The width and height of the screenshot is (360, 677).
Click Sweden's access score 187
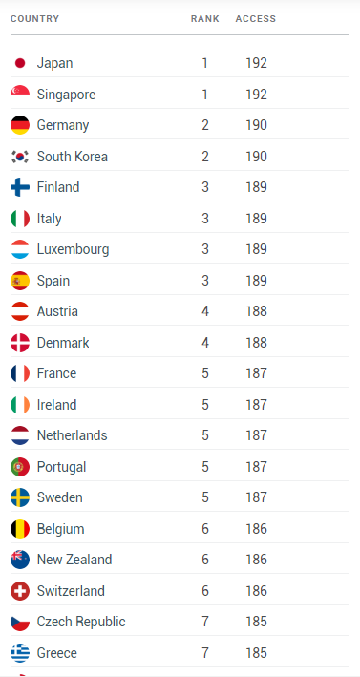257,497
